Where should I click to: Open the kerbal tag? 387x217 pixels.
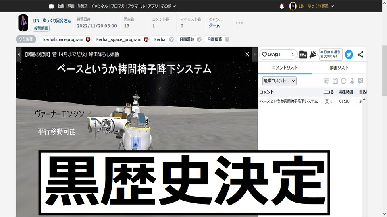tap(160, 39)
